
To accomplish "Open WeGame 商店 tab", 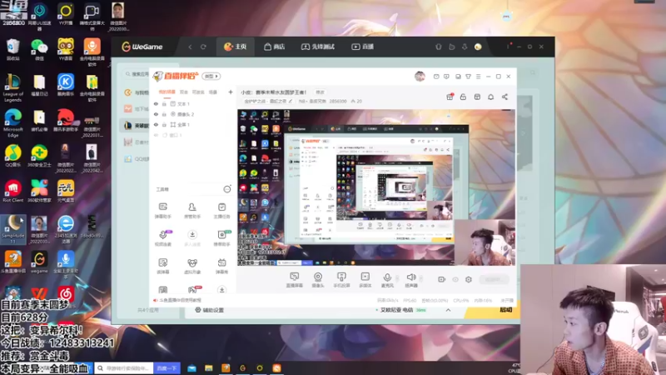I will [x=275, y=47].
